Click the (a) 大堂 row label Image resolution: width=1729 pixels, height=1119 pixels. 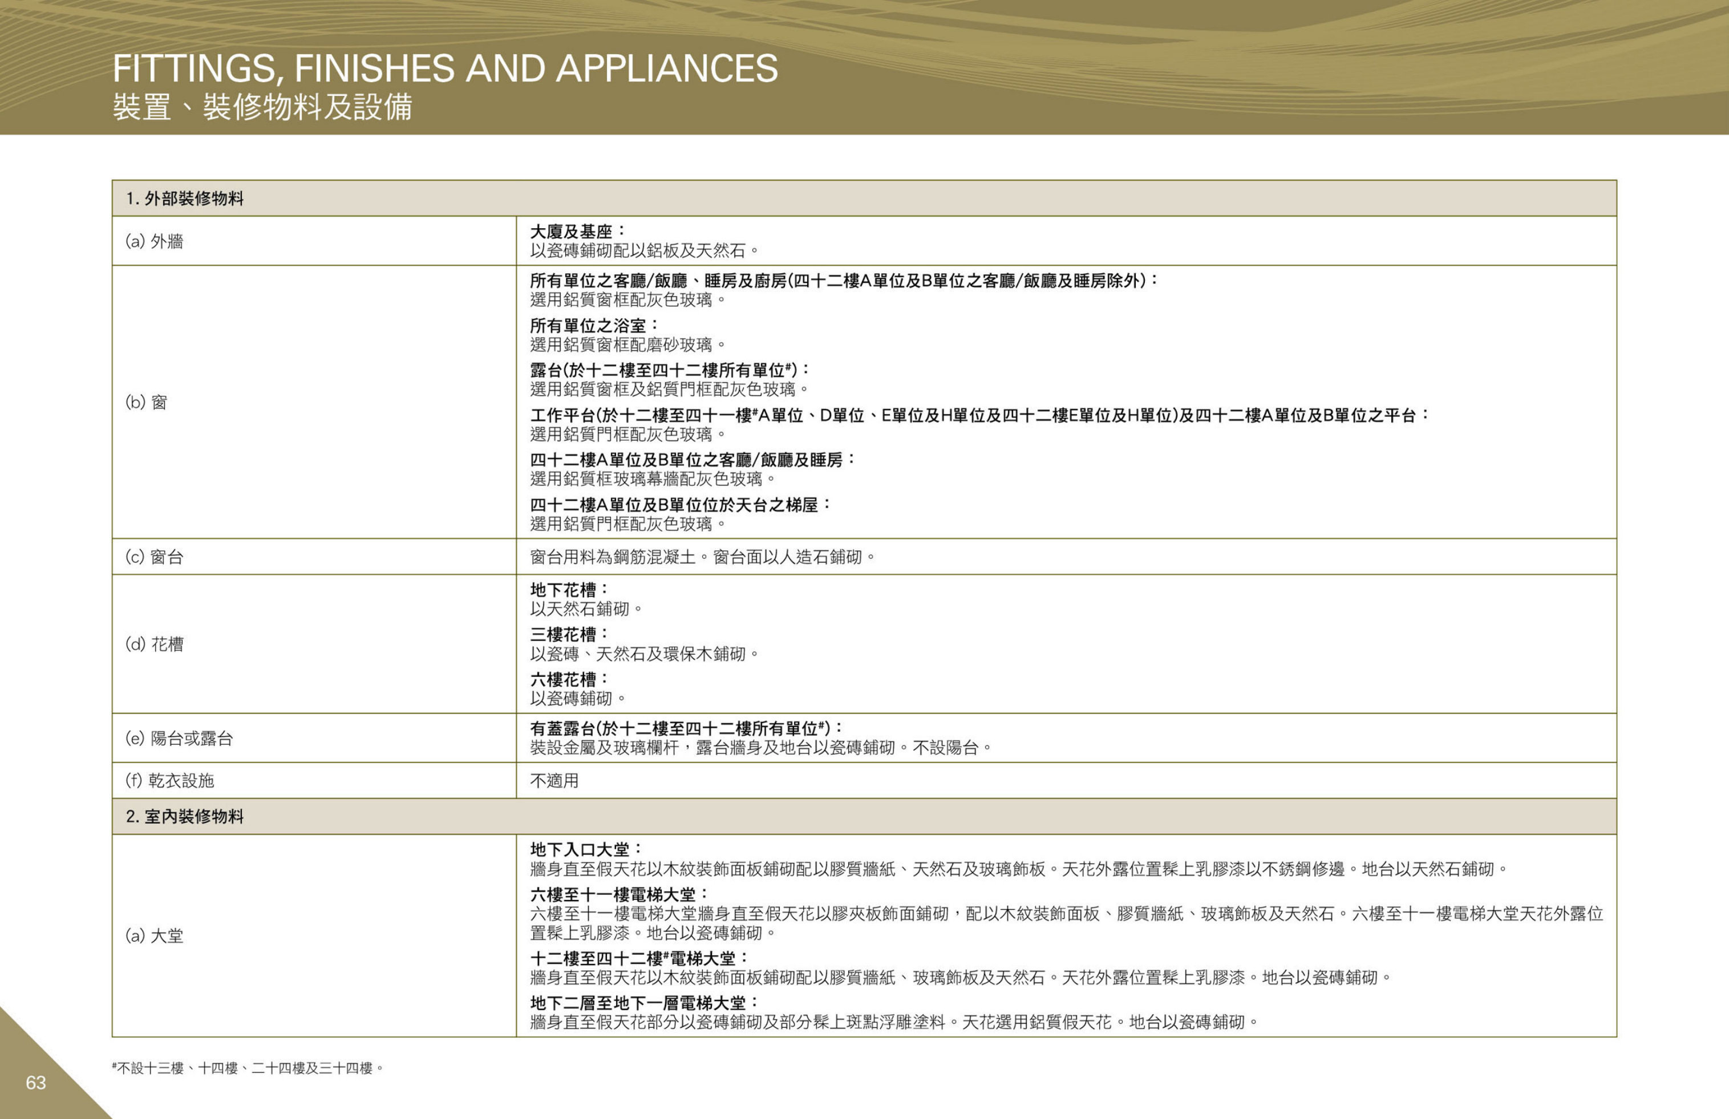(x=154, y=935)
